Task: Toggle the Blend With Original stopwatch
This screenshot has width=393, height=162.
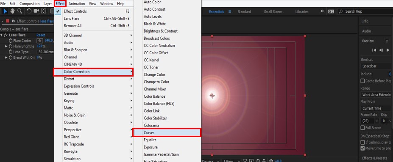Action: [x=11, y=58]
